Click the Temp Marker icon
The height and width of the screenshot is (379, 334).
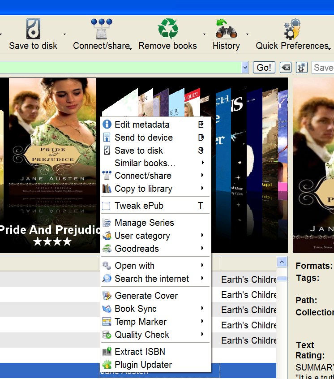[x=107, y=322]
